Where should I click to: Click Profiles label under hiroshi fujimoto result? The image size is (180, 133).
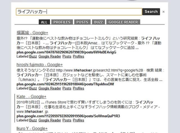pyautogui.click(x=78, y=88)
